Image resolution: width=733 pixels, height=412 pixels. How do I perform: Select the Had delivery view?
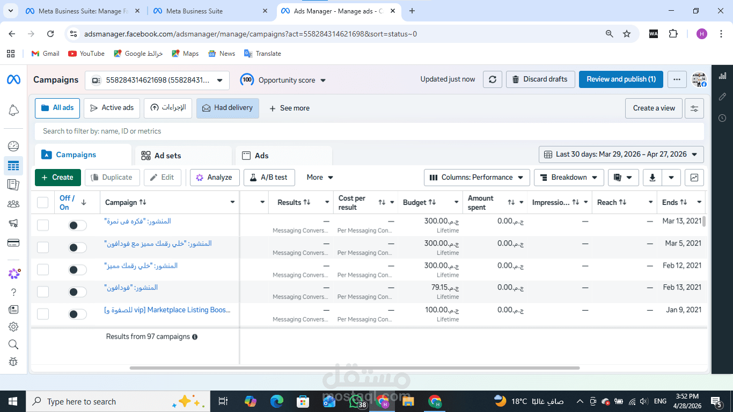coord(228,108)
